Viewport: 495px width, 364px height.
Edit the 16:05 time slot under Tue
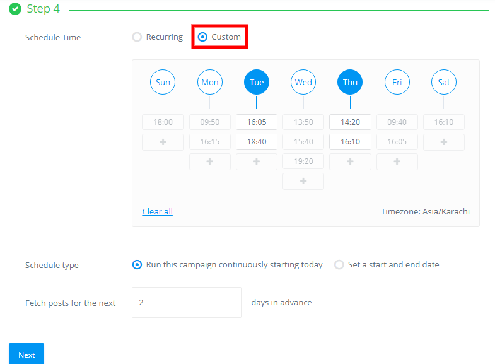click(257, 122)
